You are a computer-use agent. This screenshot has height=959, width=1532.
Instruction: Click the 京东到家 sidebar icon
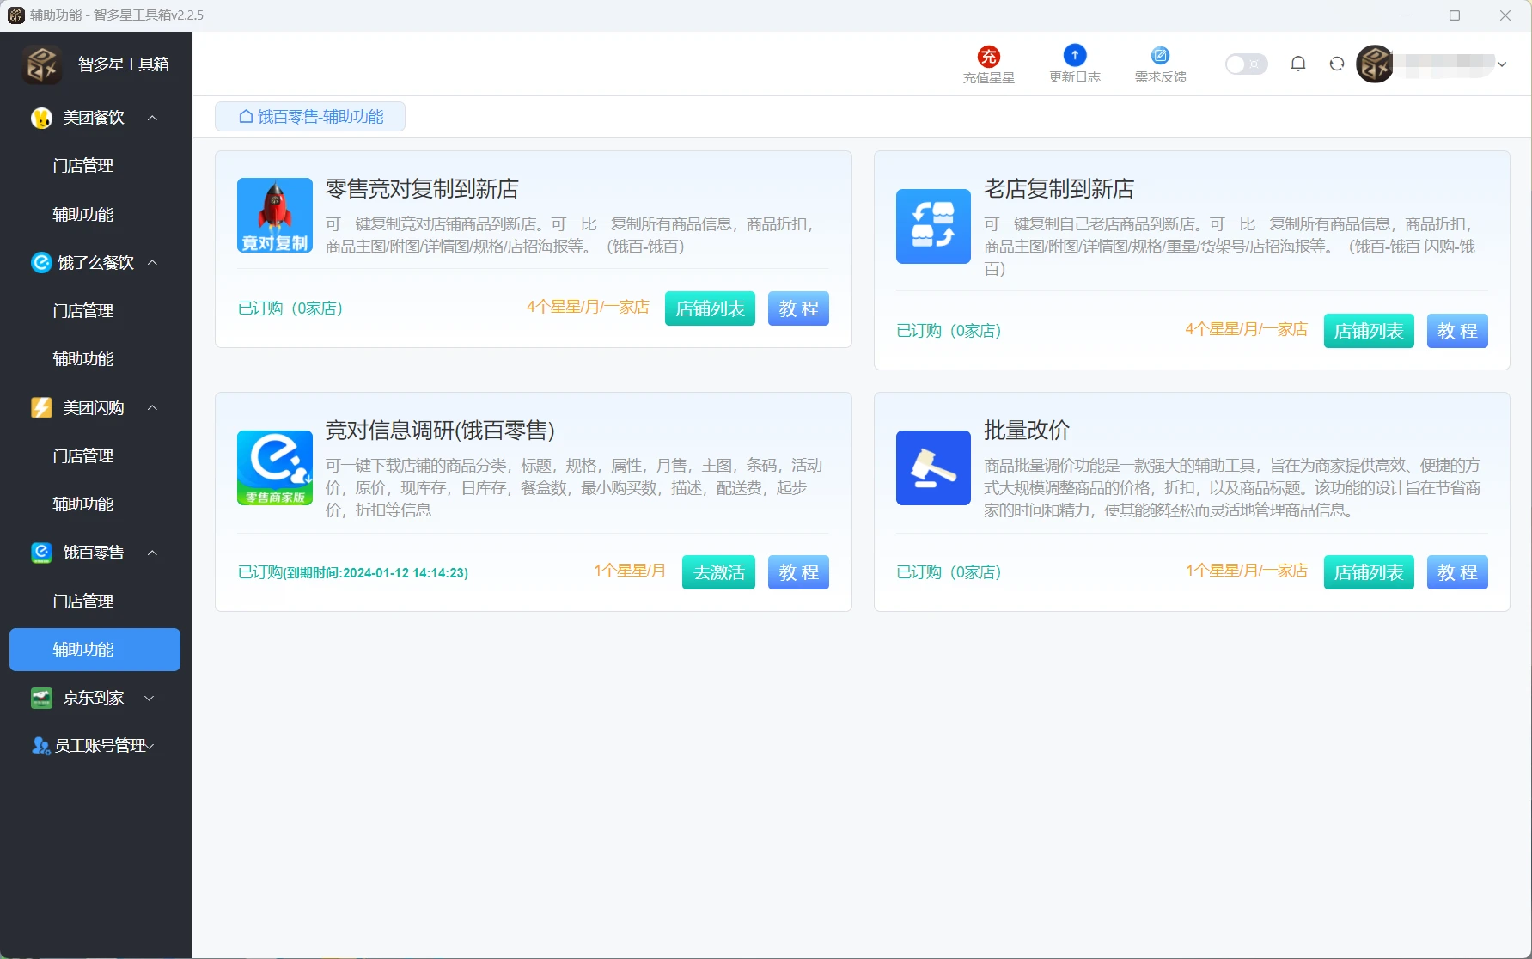click(x=41, y=698)
